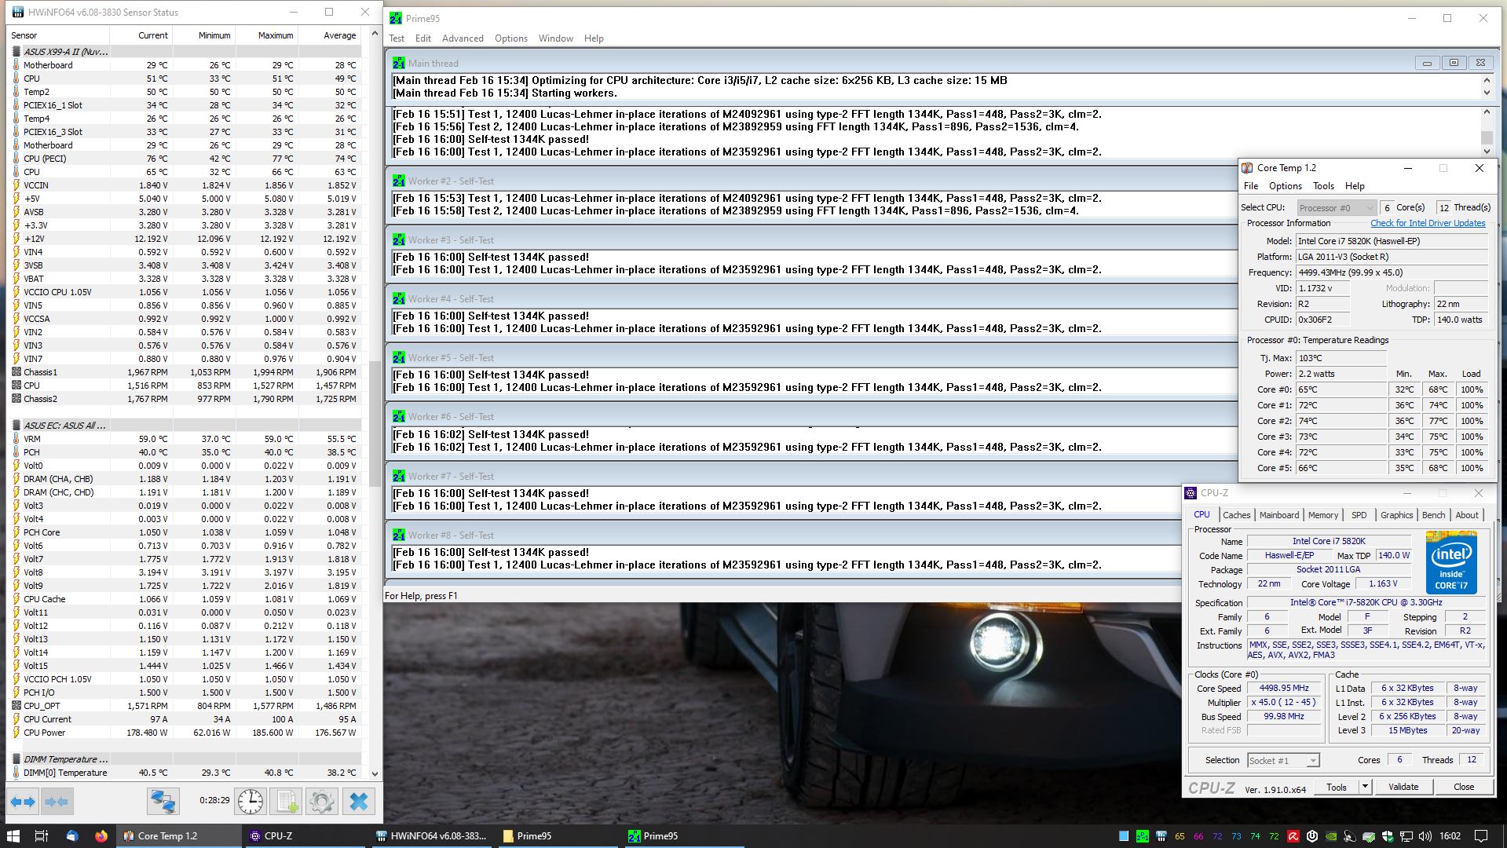Click the Validate button in CPU-Z
Image resolution: width=1507 pixels, height=848 pixels.
(x=1403, y=787)
